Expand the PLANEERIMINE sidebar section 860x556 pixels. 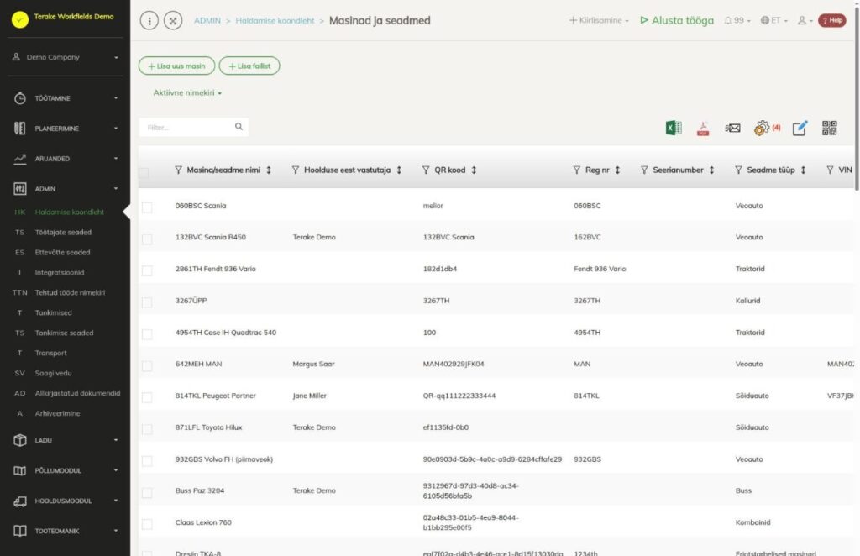click(x=66, y=129)
